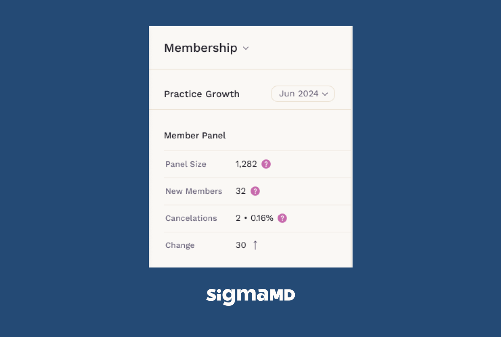
Task: Click the Practice Growth title
Action: (x=202, y=94)
